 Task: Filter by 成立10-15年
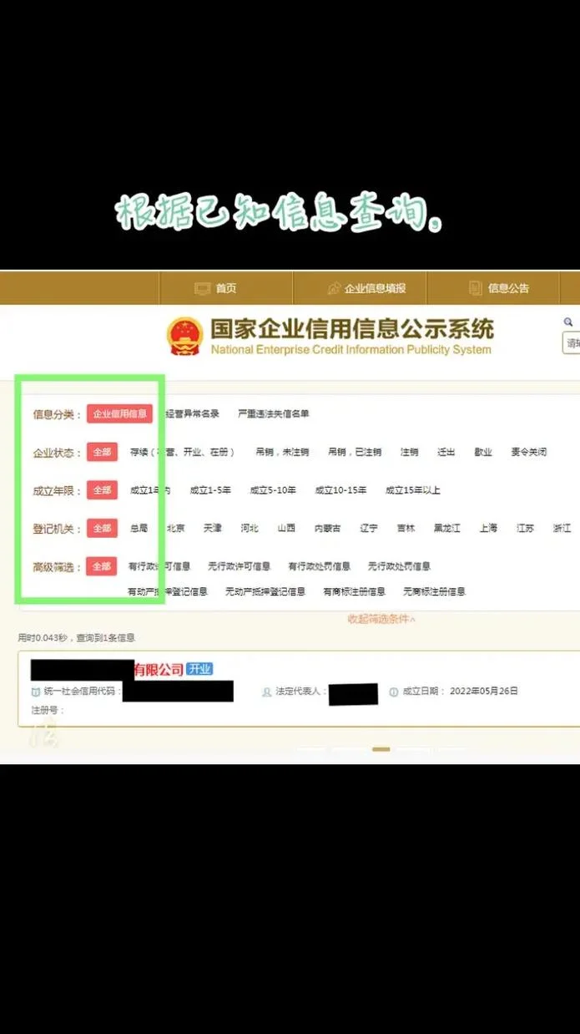pos(340,490)
